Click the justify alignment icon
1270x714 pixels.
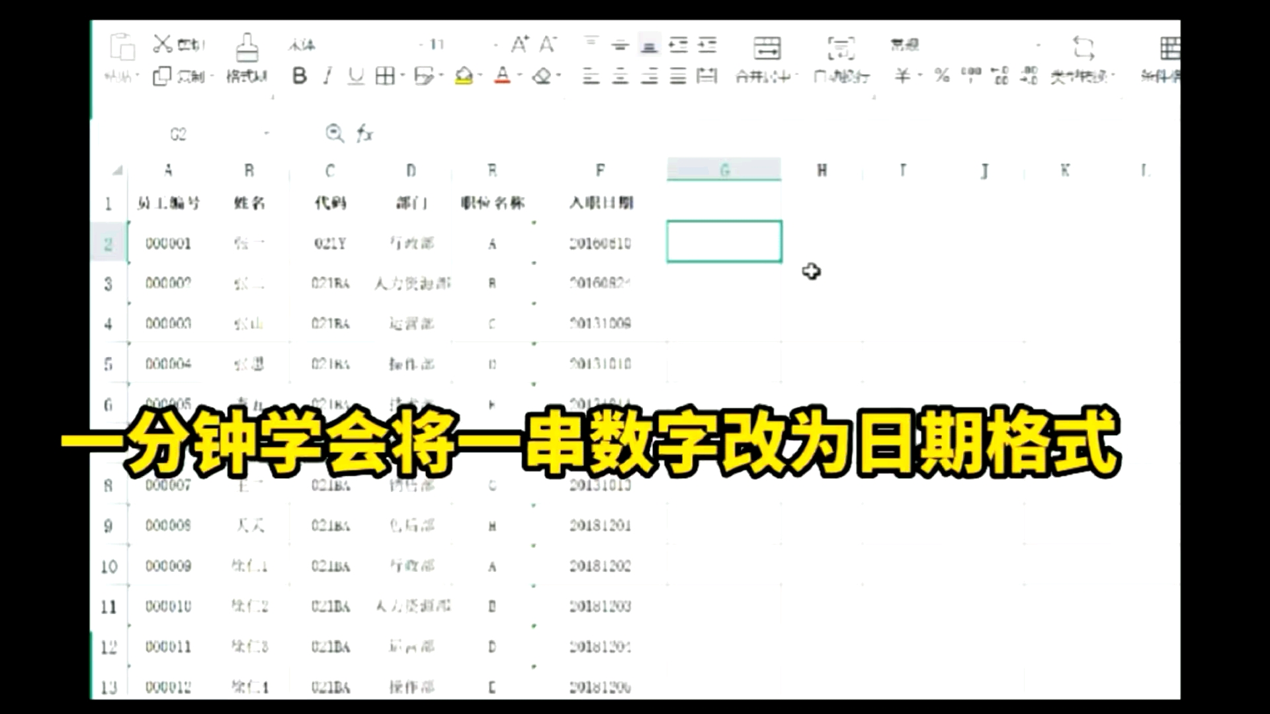[x=678, y=76]
